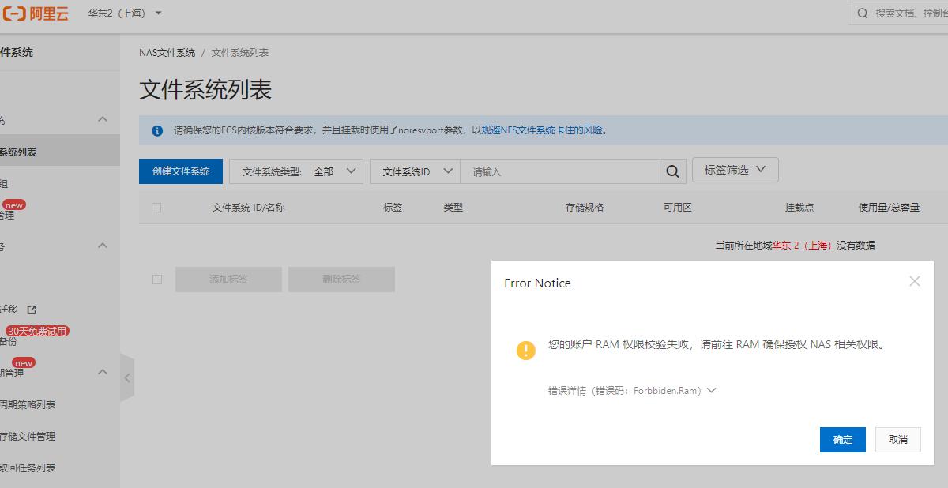Image resolution: width=948 pixels, height=488 pixels.
Task: Confirm the dialog with 确定 button
Action: tap(842, 440)
